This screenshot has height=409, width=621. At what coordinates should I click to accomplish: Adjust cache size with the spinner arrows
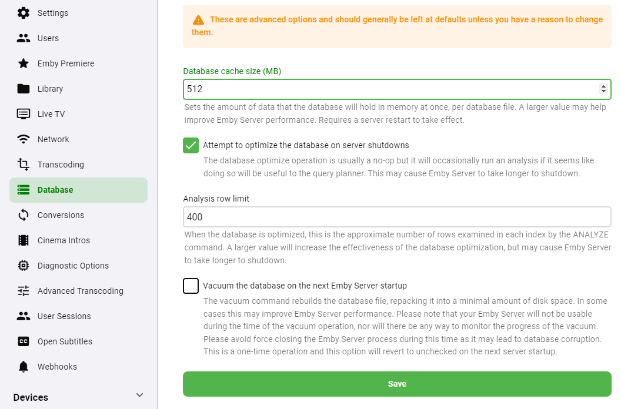(x=603, y=89)
